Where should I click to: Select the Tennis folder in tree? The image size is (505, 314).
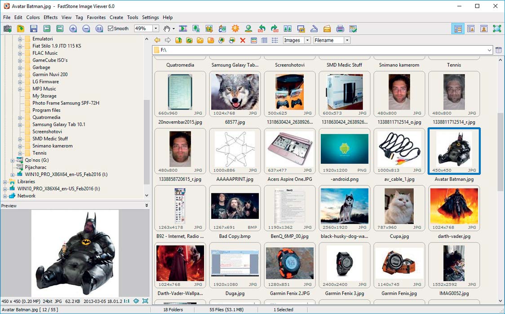tap(39, 153)
